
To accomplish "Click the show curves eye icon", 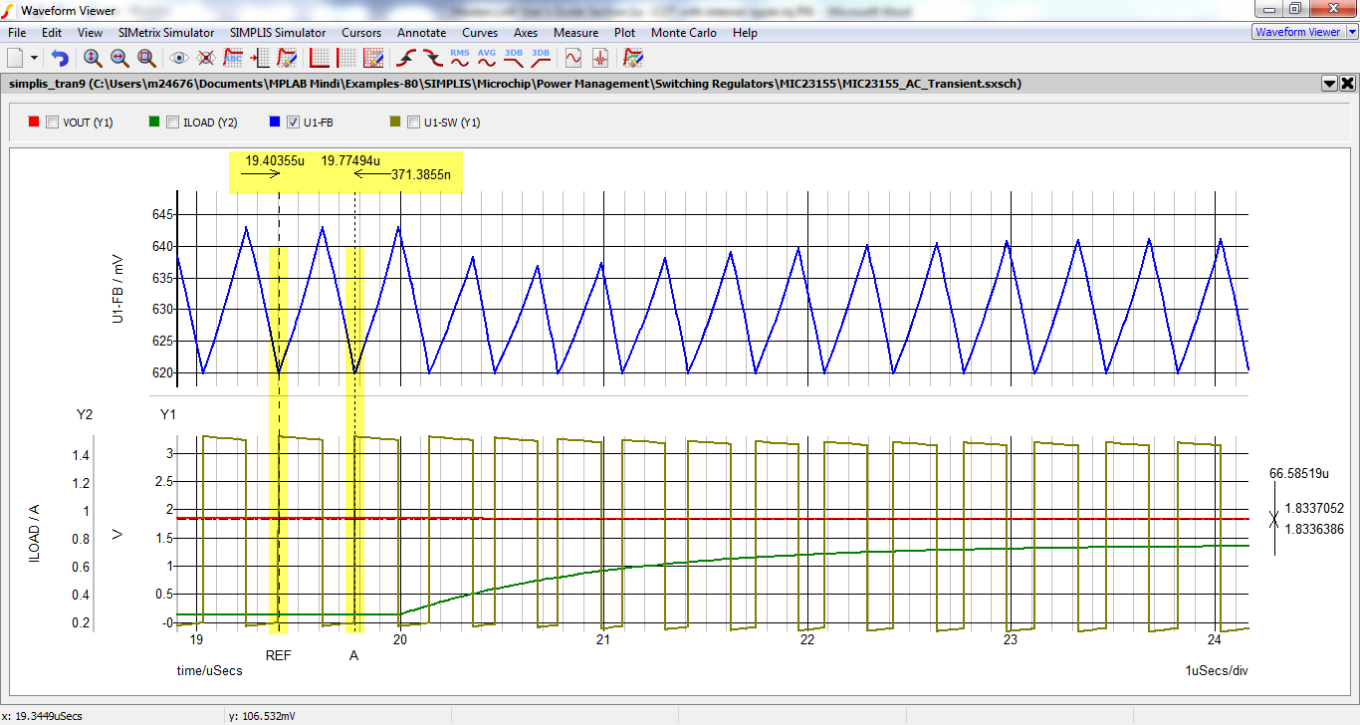I will [179, 58].
